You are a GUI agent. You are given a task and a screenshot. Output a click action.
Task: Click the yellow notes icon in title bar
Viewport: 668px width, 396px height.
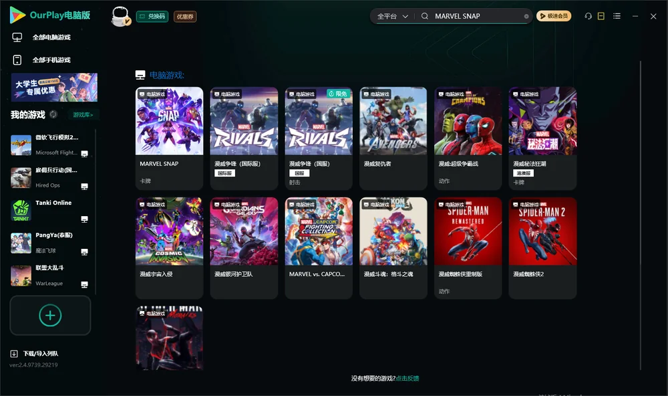(x=601, y=16)
